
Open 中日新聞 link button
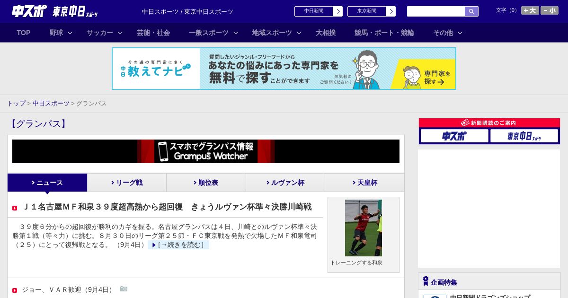pyautogui.click(x=314, y=11)
